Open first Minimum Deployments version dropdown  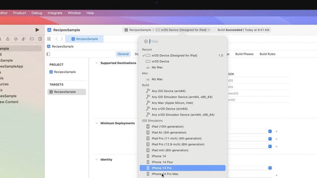pyautogui.click(x=270, y=131)
